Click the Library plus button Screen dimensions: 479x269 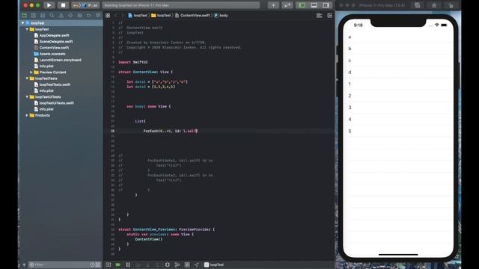(x=273, y=5)
